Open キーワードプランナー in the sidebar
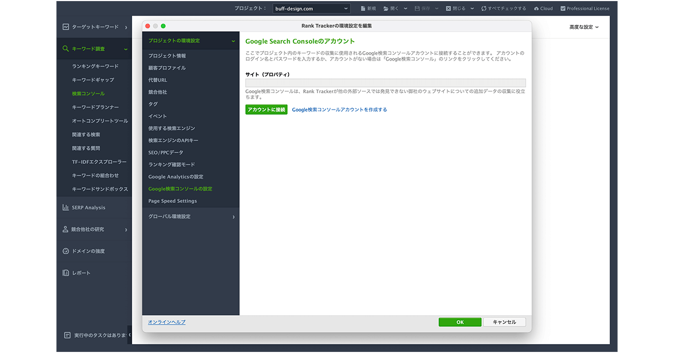This screenshot has height=353, width=674. click(95, 107)
